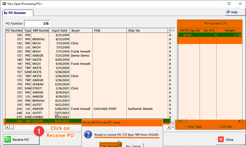
Task: Select highlighted PO 278 ESSARS row
Action: pyautogui.click(x=88, y=121)
